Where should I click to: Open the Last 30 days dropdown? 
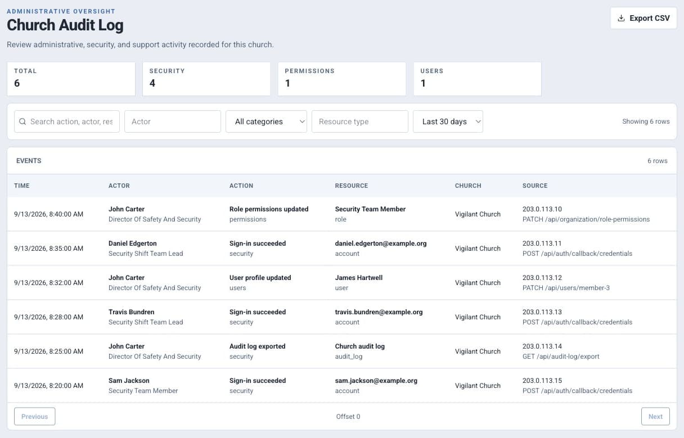point(448,121)
